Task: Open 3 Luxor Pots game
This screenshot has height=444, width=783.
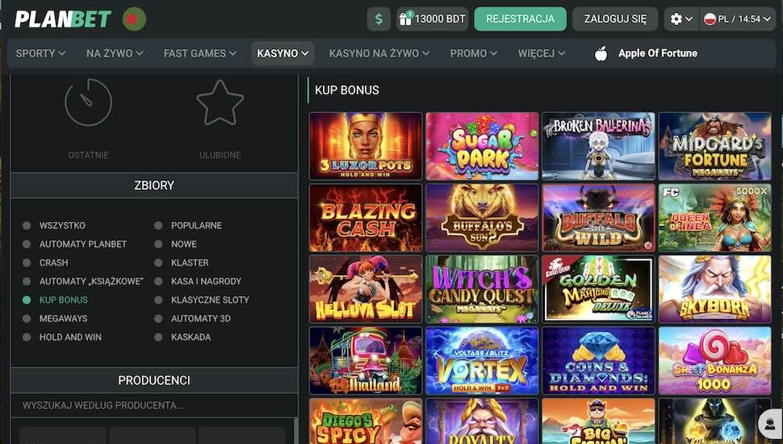Action: click(x=366, y=146)
